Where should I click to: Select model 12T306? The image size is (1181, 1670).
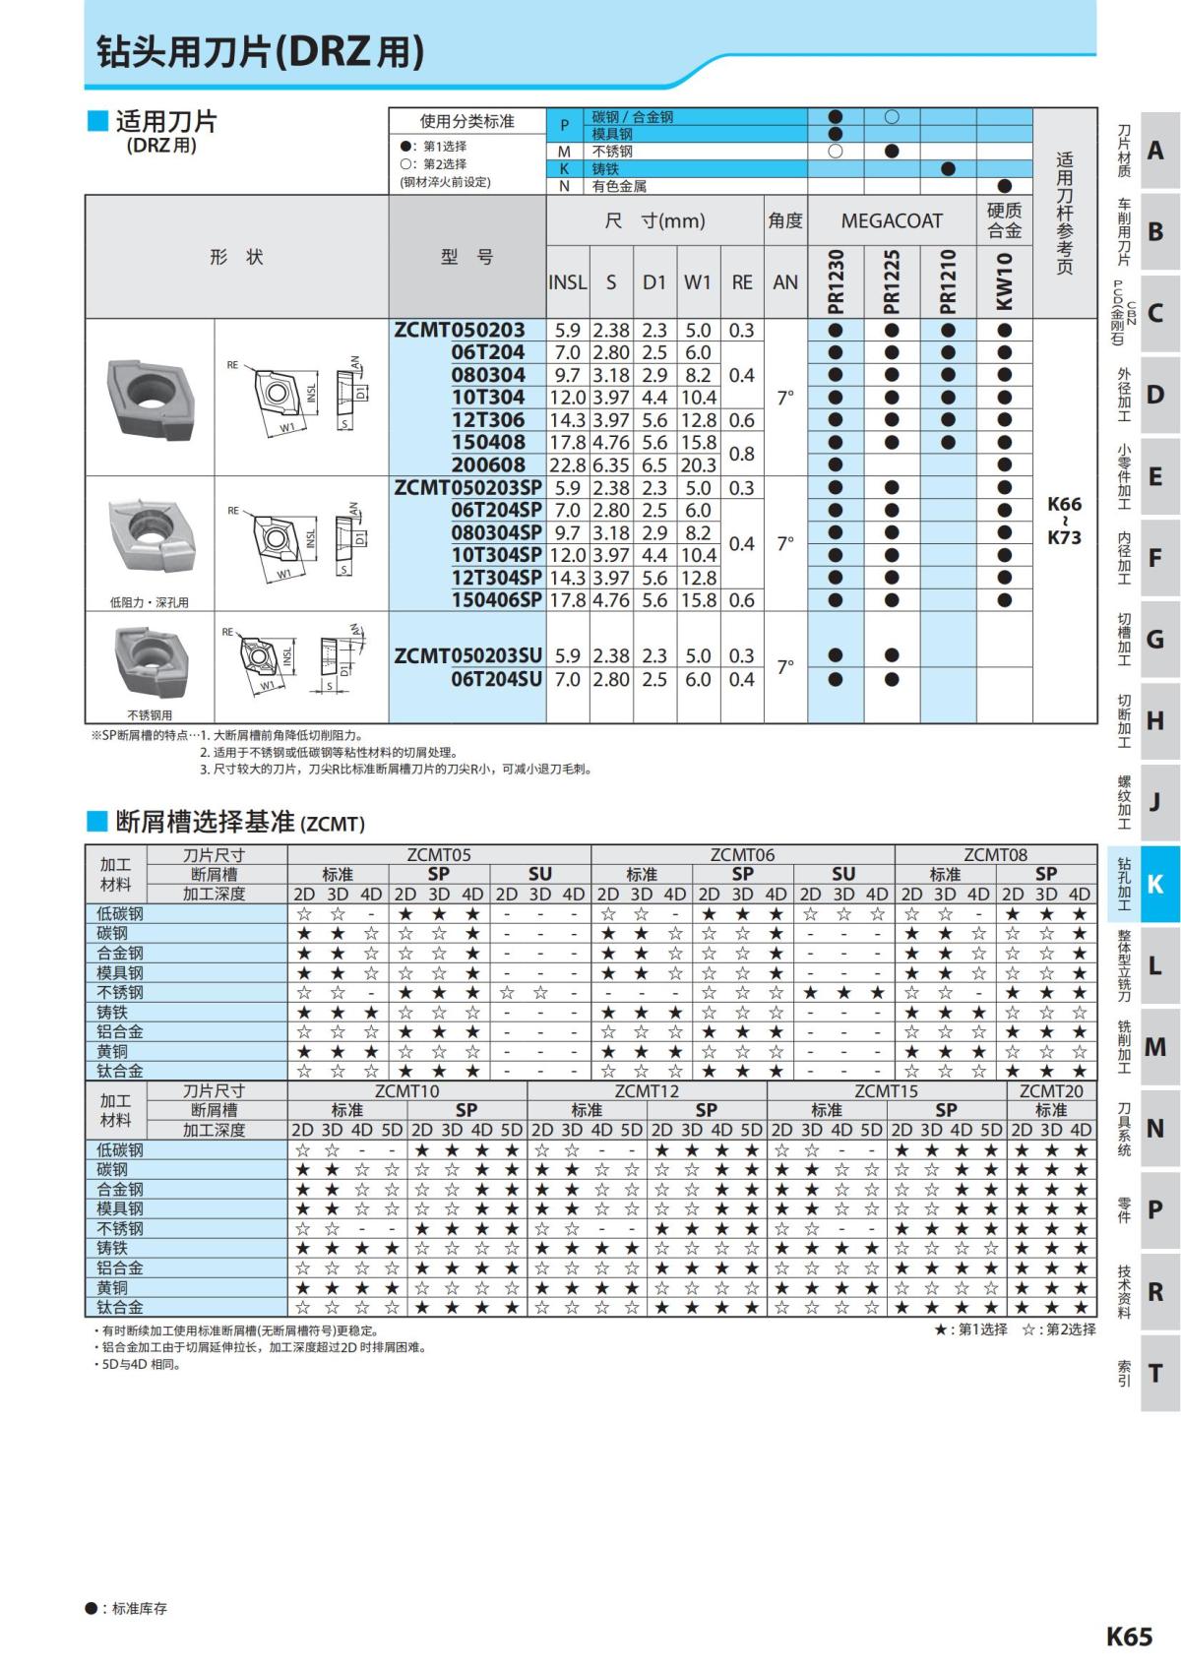point(488,419)
